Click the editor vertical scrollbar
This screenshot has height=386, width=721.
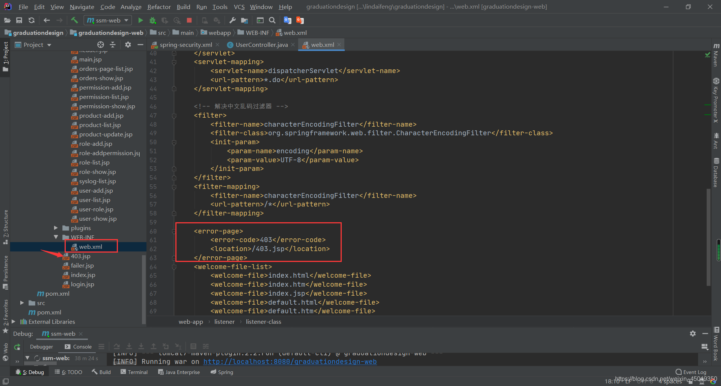point(708,237)
